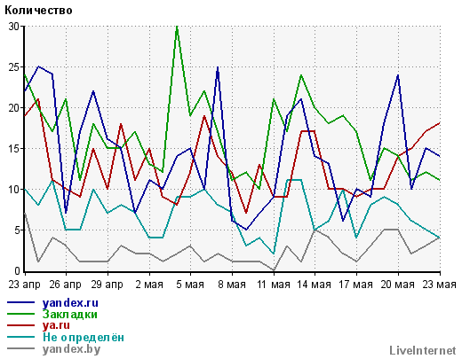Image resolution: width=462 pixels, height=359 pixels.
Task: Click the 2 мая date label
Action: point(149,285)
